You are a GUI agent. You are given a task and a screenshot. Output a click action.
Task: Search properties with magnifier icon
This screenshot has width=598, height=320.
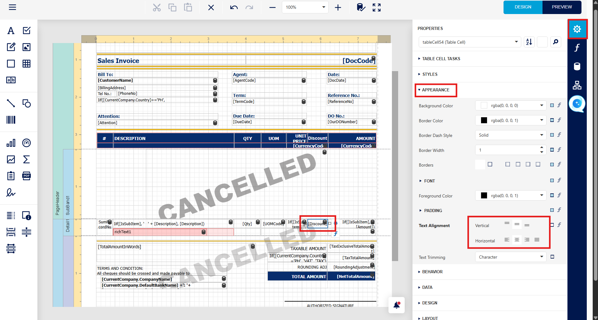click(x=556, y=42)
